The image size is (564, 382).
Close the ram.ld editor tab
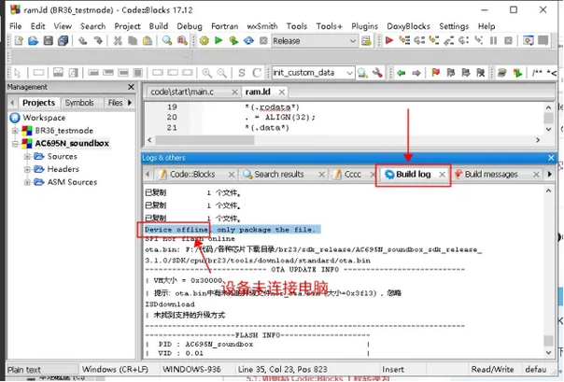coord(282,92)
